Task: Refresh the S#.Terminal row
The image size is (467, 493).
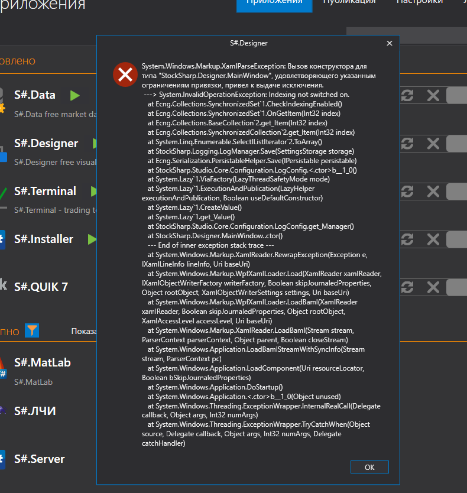Action: [x=408, y=191]
